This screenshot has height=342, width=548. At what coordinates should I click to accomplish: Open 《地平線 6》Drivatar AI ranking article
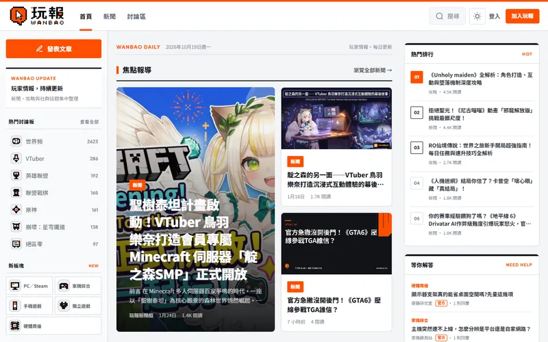tap(480, 220)
